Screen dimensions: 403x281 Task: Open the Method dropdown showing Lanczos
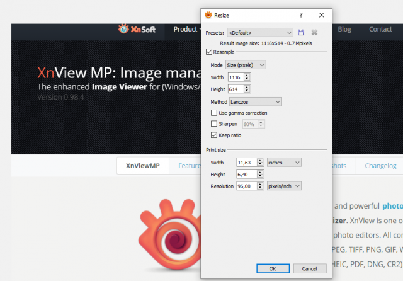click(256, 102)
